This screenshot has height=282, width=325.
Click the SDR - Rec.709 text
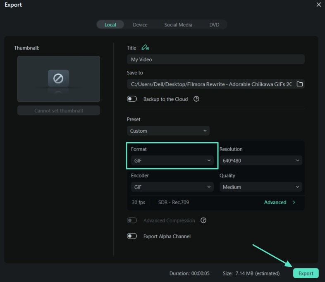tap(174, 202)
